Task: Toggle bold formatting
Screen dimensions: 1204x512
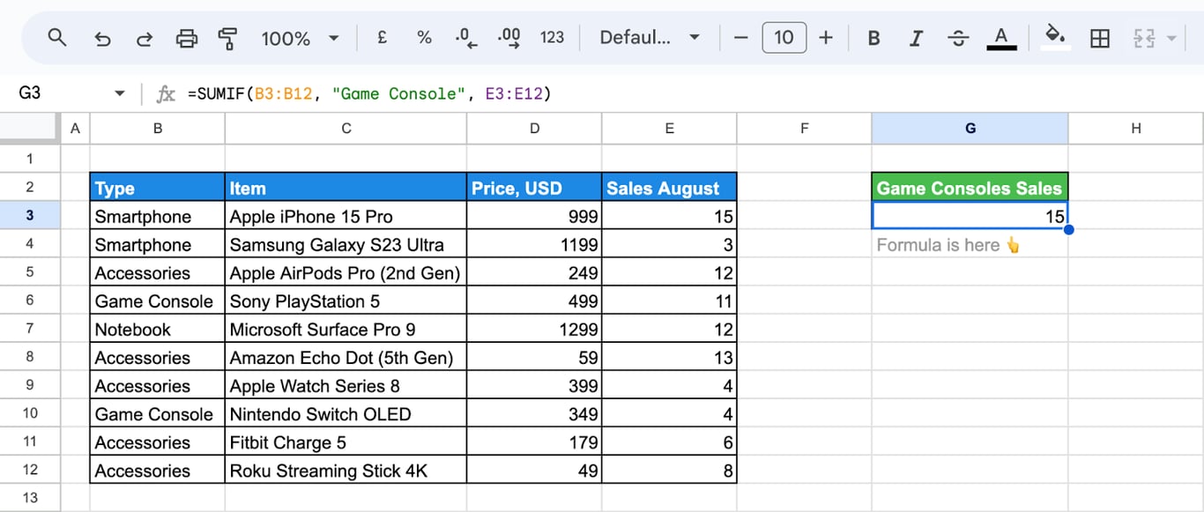Action: [x=873, y=38]
